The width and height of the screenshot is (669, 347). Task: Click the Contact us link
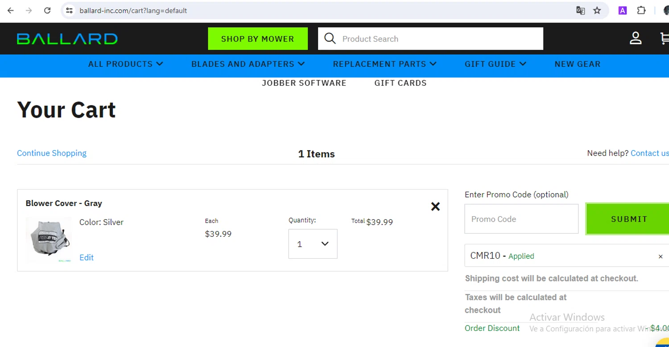click(x=650, y=153)
